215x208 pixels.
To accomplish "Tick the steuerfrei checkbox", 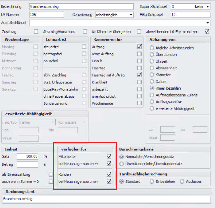I will coord(84,47).
